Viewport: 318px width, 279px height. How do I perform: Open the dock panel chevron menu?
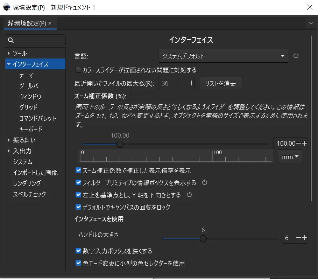(311, 23)
